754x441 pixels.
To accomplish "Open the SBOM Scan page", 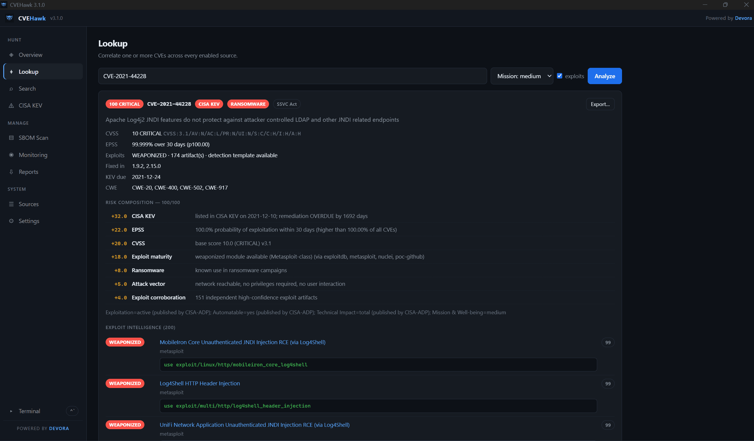I will tap(43, 138).
